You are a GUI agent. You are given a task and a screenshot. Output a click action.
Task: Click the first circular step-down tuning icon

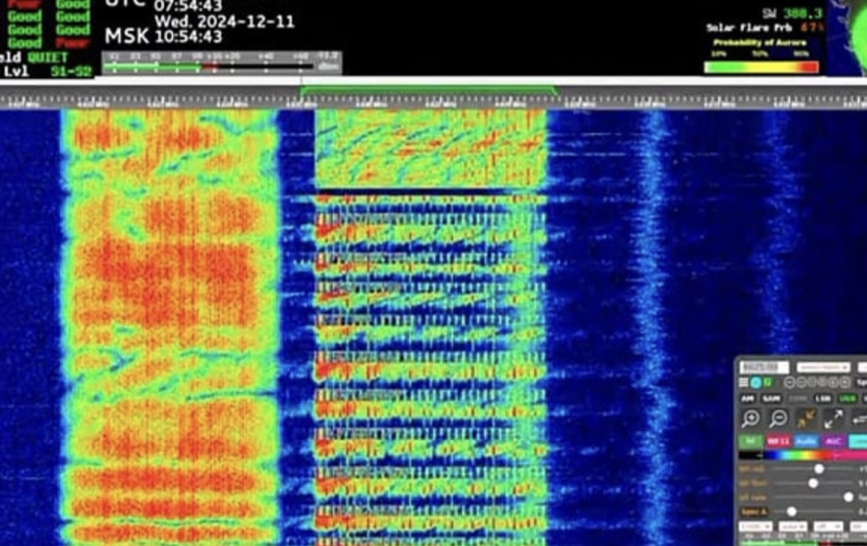click(790, 383)
